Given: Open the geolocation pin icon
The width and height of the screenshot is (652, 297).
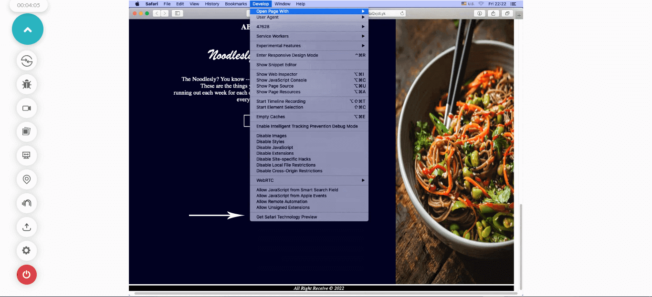Looking at the screenshot, I should (27, 179).
